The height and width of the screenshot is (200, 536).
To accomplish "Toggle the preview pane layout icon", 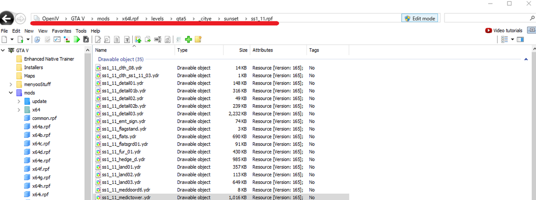I will 519,39.
